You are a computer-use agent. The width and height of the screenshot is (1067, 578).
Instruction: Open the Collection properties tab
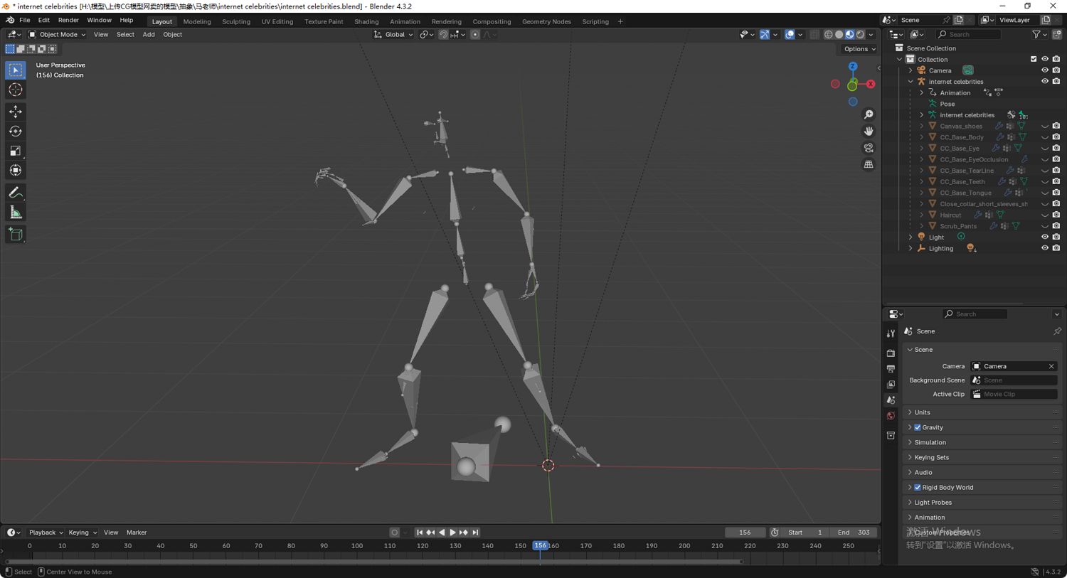click(x=891, y=435)
